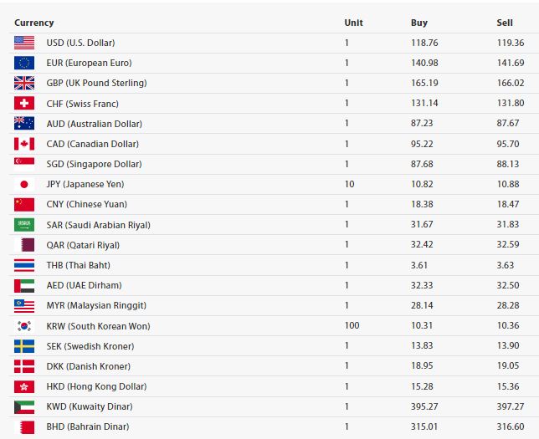Click the European Union flag icon
This screenshot has height=439, width=539.
[24, 63]
